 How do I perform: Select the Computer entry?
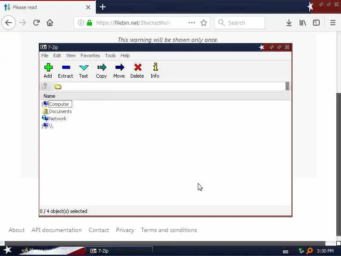coord(59,104)
